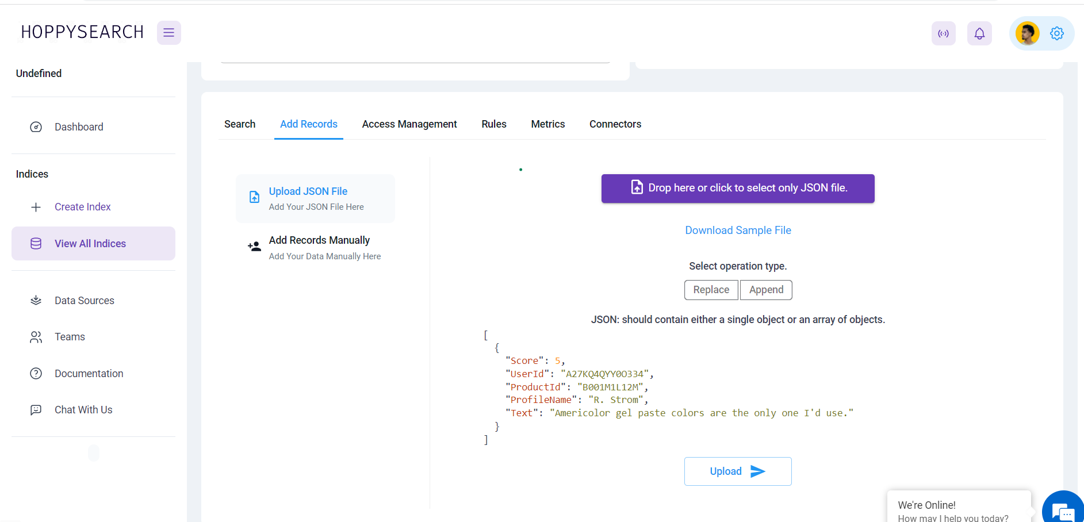
Task: Open Data Sources
Action: point(85,301)
